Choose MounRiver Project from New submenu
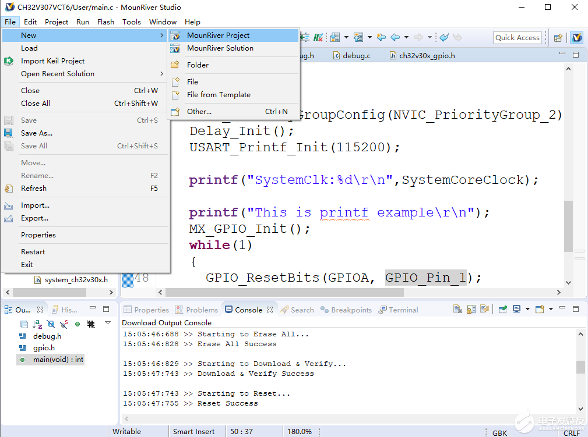 click(233, 35)
